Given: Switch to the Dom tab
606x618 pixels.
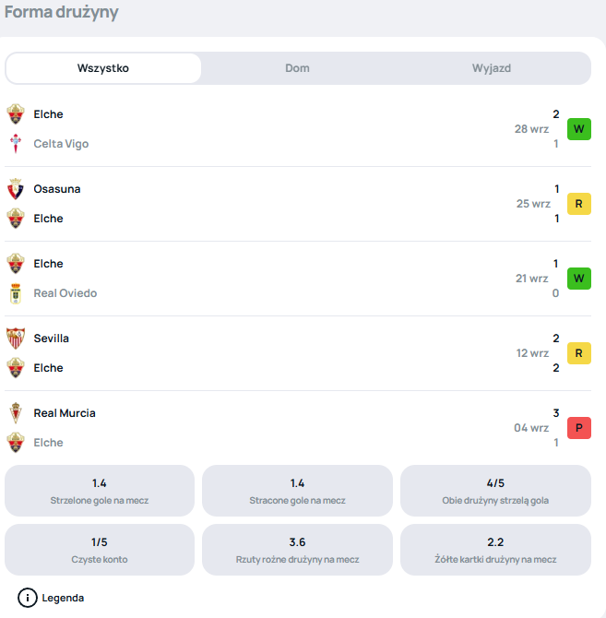Looking at the screenshot, I should click(297, 68).
